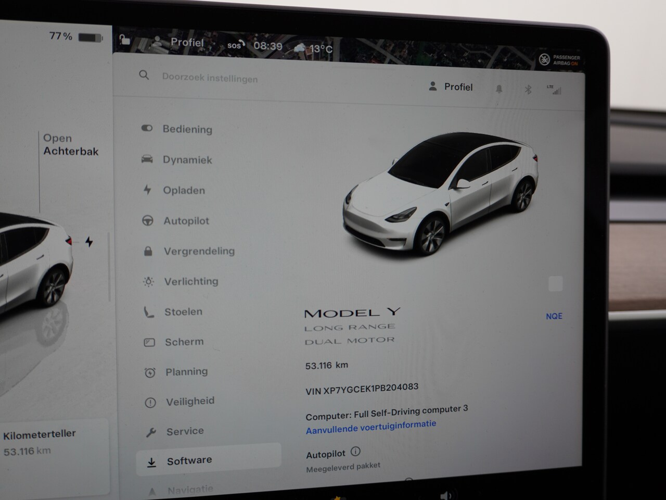Tap the charge port lightning icon on car

click(x=89, y=242)
